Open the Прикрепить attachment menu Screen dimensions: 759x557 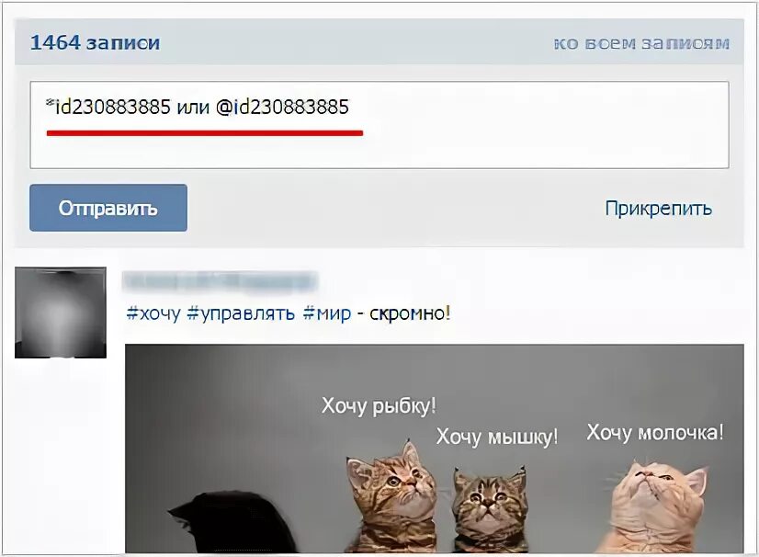[658, 209]
